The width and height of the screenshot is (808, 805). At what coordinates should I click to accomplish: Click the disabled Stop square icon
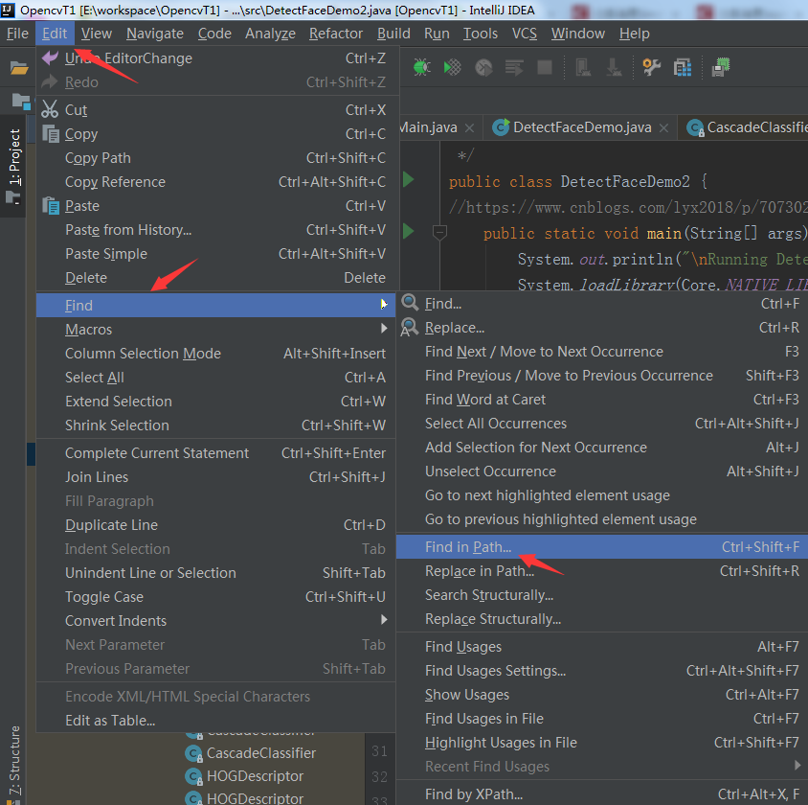tap(544, 67)
